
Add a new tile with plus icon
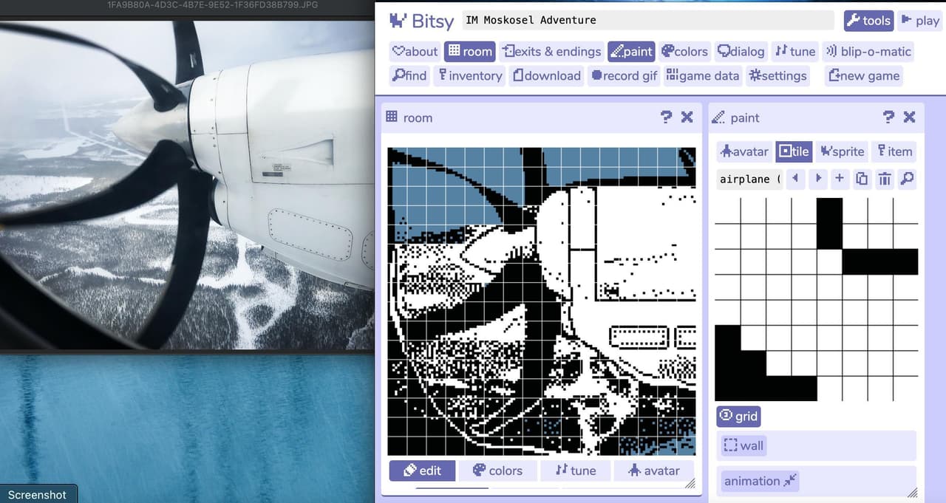[x=840, y=179]
